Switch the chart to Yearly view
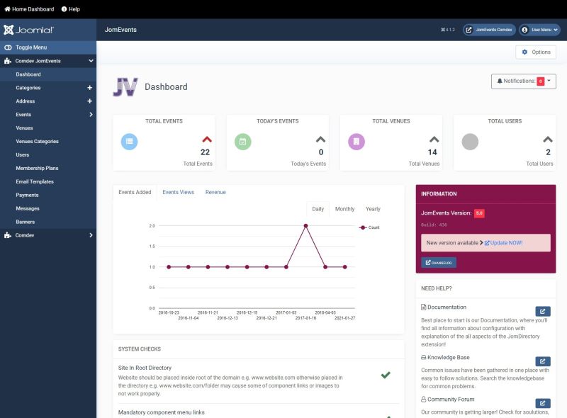This screenshot has height=418, width=567. tap(374, 208)
